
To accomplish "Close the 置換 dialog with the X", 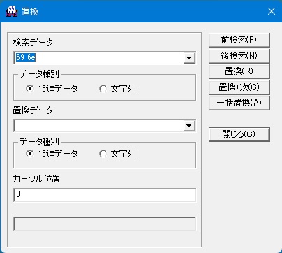I will (x=272, y=11).
